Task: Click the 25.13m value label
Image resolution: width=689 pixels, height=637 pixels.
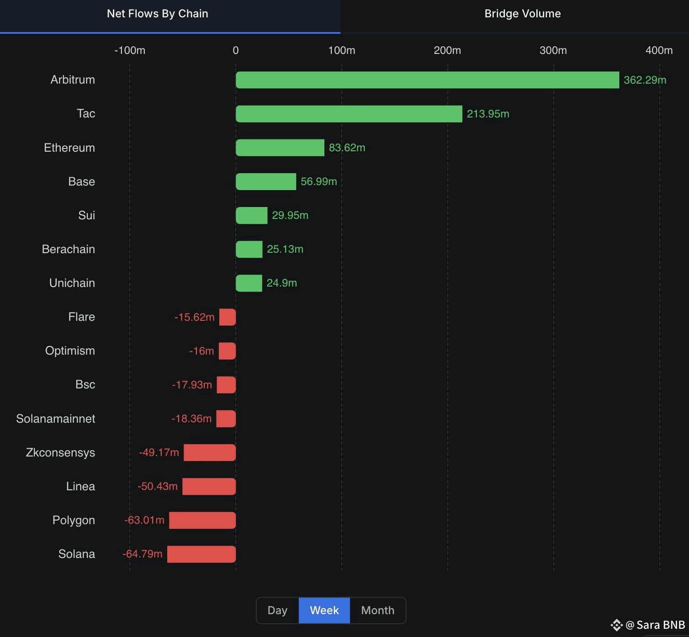Action: click(285, 249)
